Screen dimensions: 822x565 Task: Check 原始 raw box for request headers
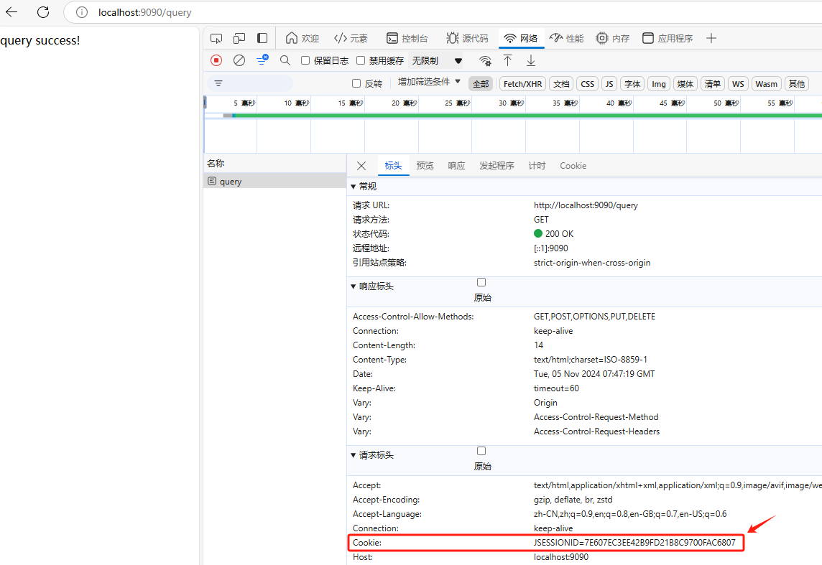click(481, 451)
